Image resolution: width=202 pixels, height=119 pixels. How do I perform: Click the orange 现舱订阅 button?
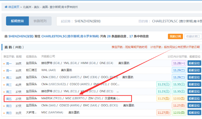(175, 36)
